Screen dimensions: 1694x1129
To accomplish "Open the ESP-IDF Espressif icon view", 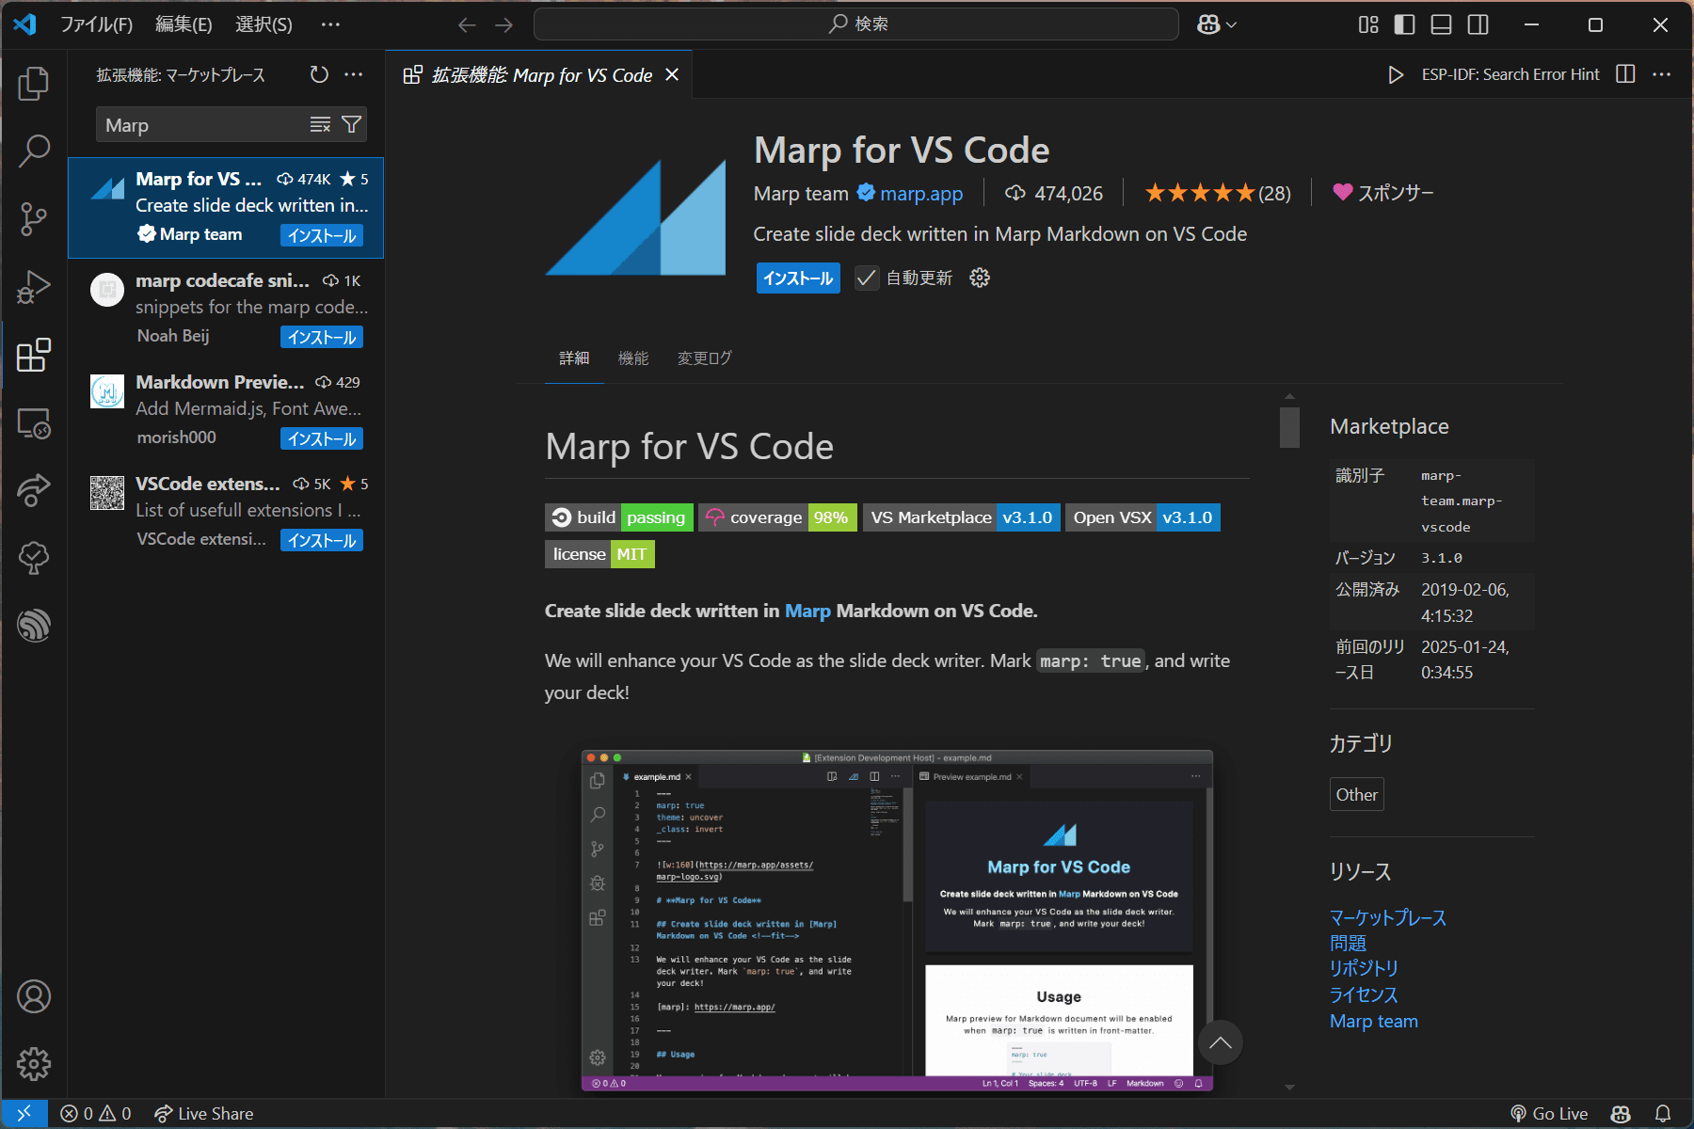I will coord(34,626).
